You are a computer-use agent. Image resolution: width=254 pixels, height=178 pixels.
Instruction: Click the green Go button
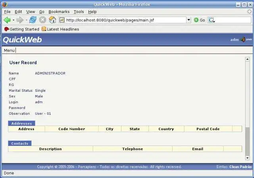coord(199,20)
